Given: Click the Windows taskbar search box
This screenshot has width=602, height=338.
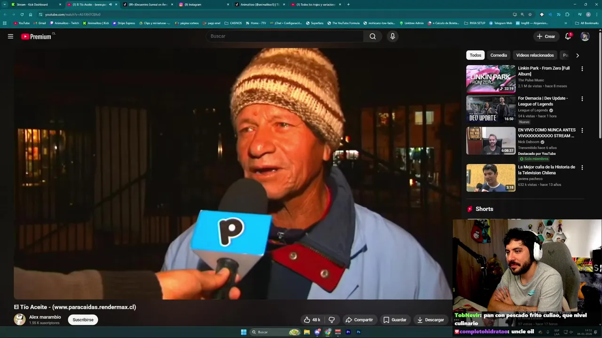Looking at the screenshot, I should tap(276, 332).
